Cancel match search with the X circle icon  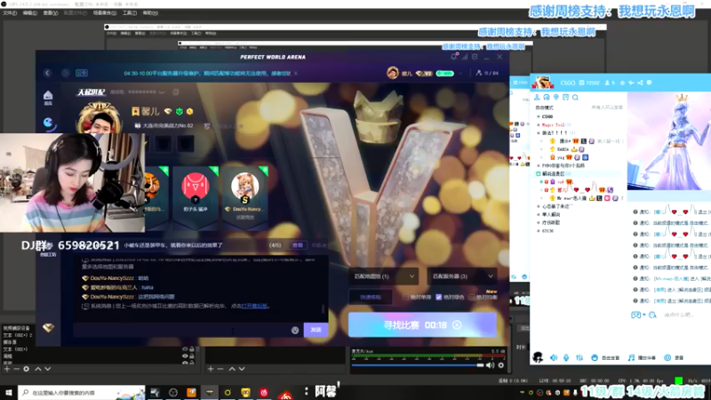[x=457, y=325]
